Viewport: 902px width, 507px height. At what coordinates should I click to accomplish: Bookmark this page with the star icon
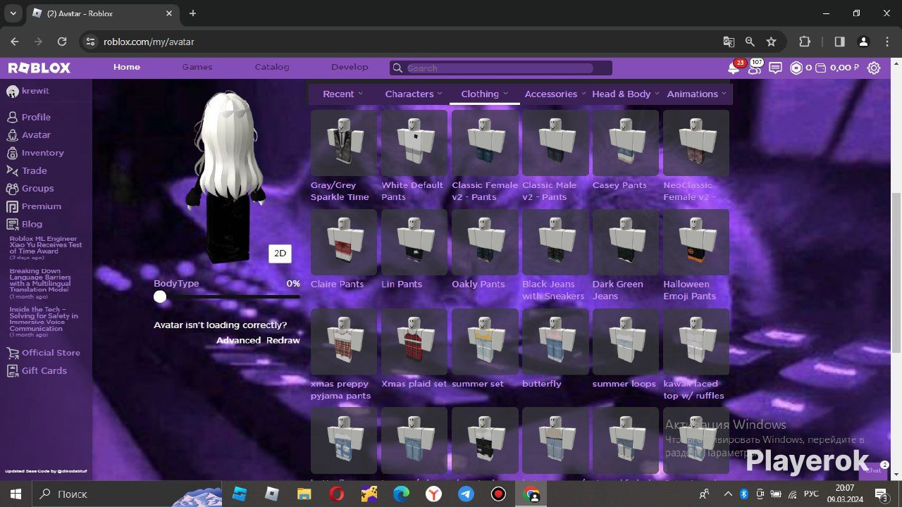point(771,42)
